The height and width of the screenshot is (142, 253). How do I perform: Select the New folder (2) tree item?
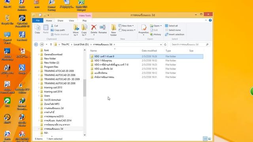51,63
